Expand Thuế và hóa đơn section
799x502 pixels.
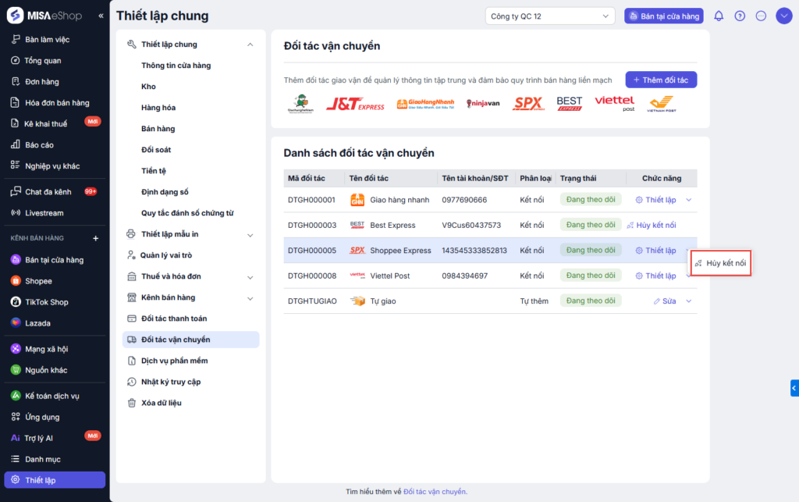tap(250, 276)
